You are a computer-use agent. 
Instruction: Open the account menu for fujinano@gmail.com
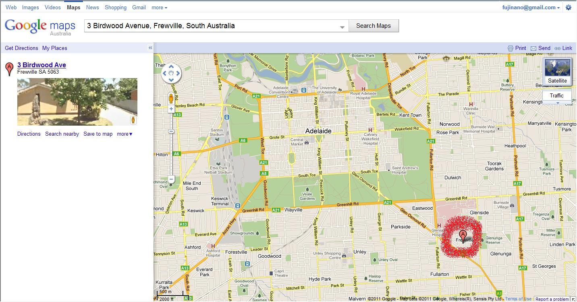531,7
